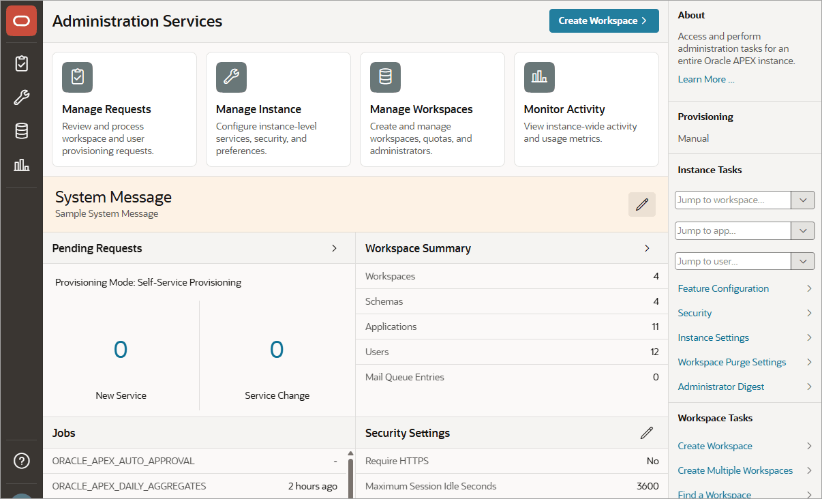Open the Jump to workspace dropdown arrow
The height and width of the screenshot is (499, 822).
(803, 200)
